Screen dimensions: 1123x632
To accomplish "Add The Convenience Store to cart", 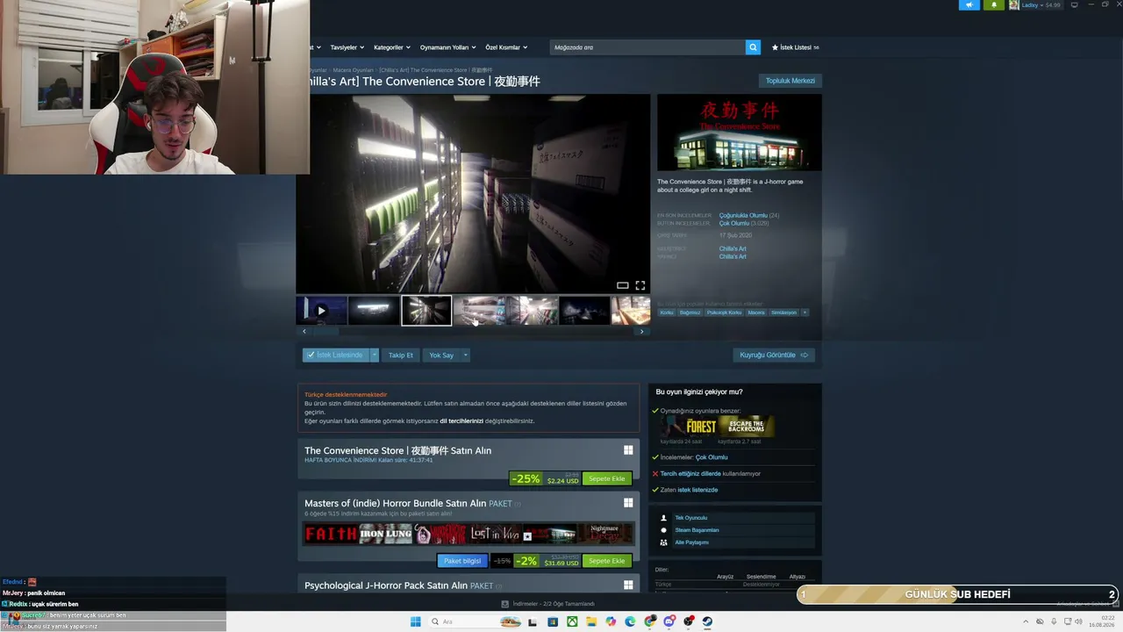I will 607,479.
